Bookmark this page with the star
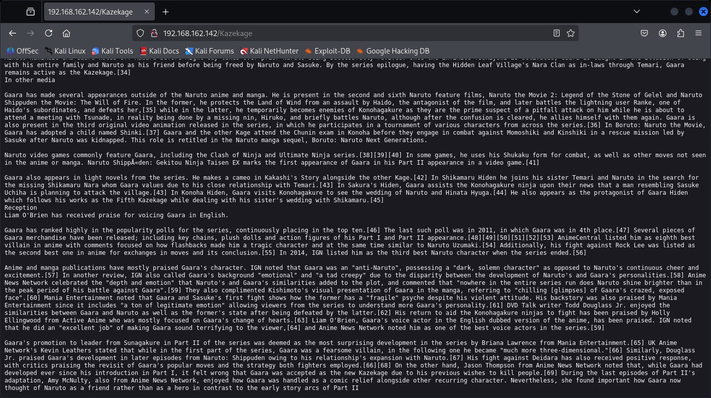The height and width of the screenshot is (398, 711). point(570,33)
